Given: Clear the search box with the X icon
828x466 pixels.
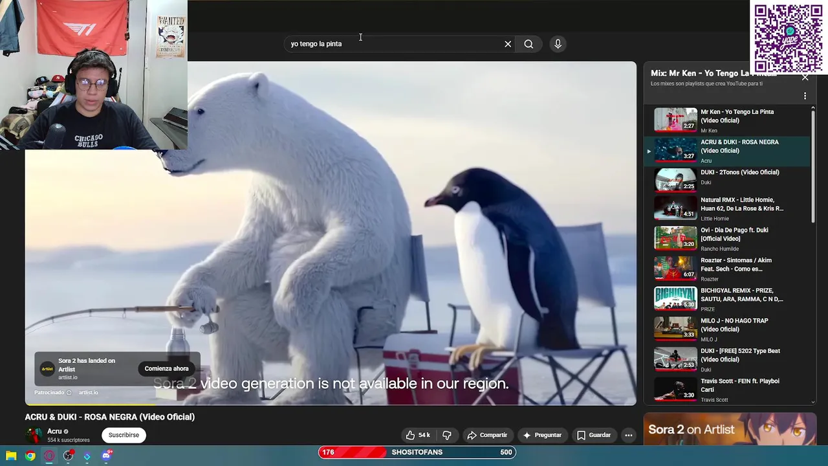Looking at the screenshot, I should (508, 44).
